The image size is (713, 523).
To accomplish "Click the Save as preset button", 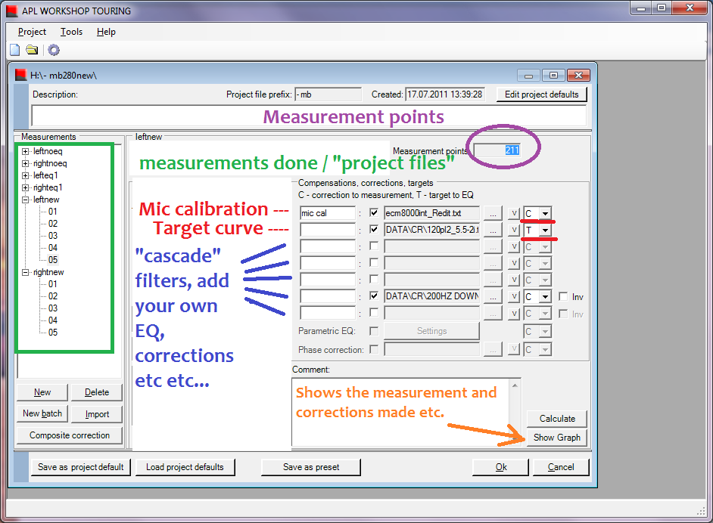I will pyautogui.click(x=311, y=467).
